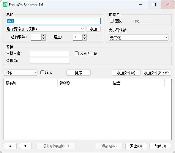Focus the 替换为 input field
This screenshot has width=175, height=153.
tap(50, 61)
